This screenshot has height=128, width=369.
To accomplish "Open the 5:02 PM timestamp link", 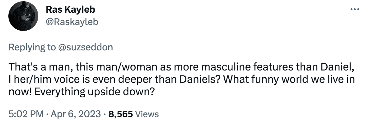I will (x=26, y=114).
